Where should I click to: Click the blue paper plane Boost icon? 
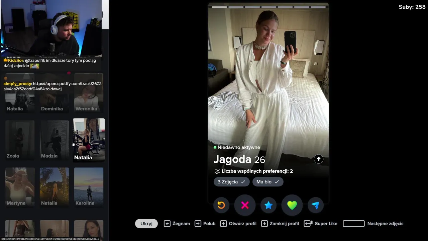315,205
